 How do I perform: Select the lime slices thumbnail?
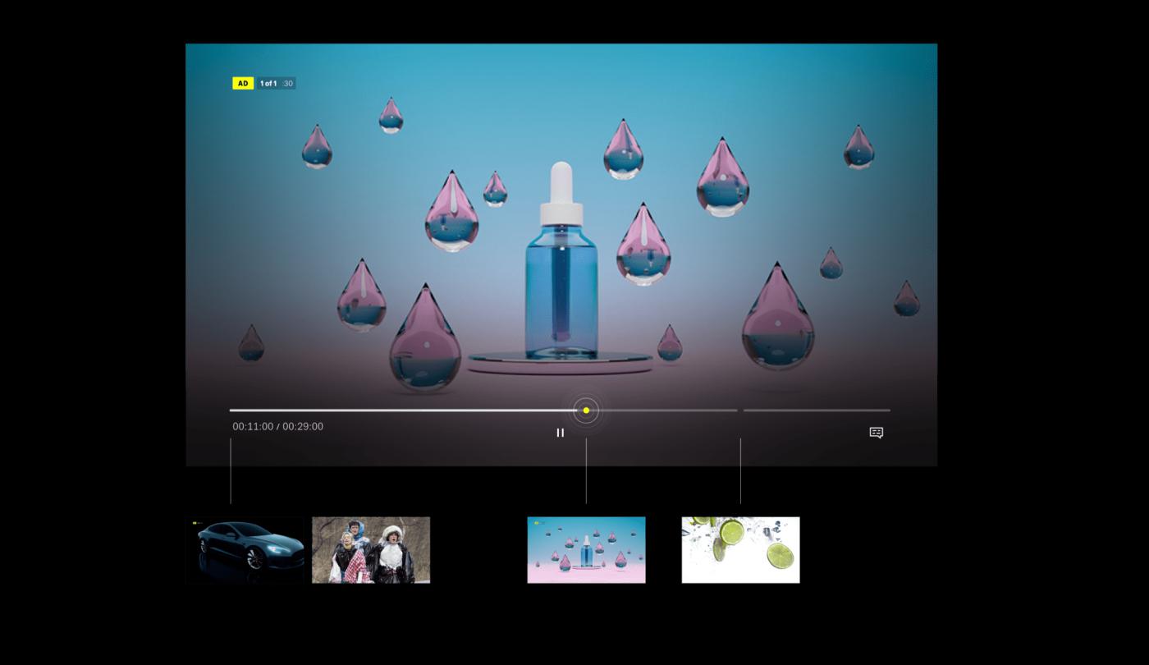[x=740, y=550]
